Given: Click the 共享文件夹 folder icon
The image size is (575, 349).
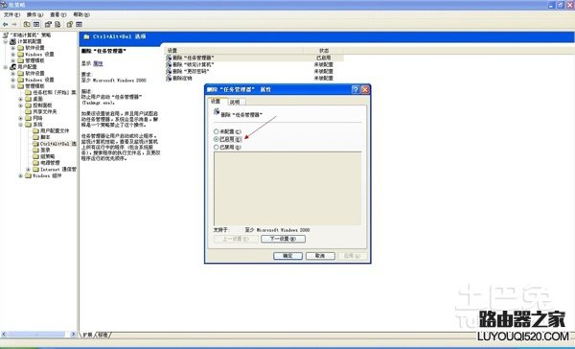Looking at the screenshot, I should (28, 111).
